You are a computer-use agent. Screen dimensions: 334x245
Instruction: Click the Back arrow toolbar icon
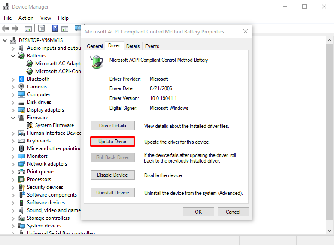click(x=5, y=28)
